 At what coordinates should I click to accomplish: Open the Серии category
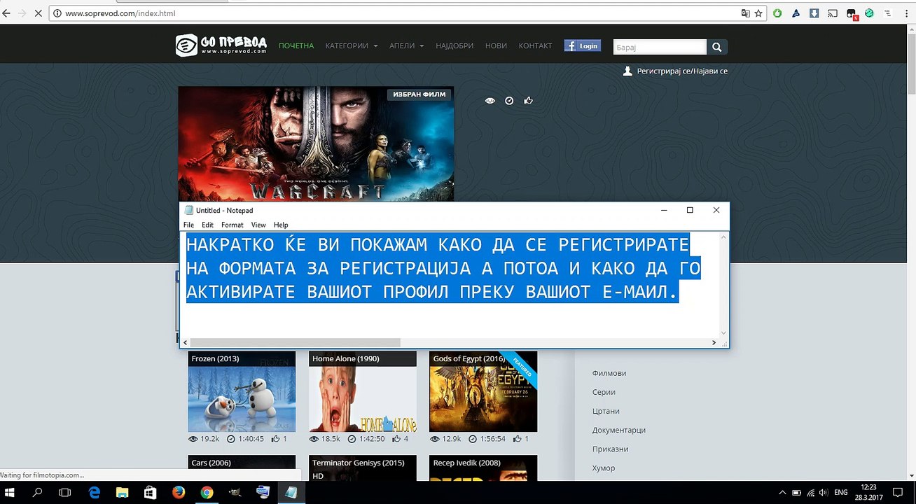tap(604, 392)
